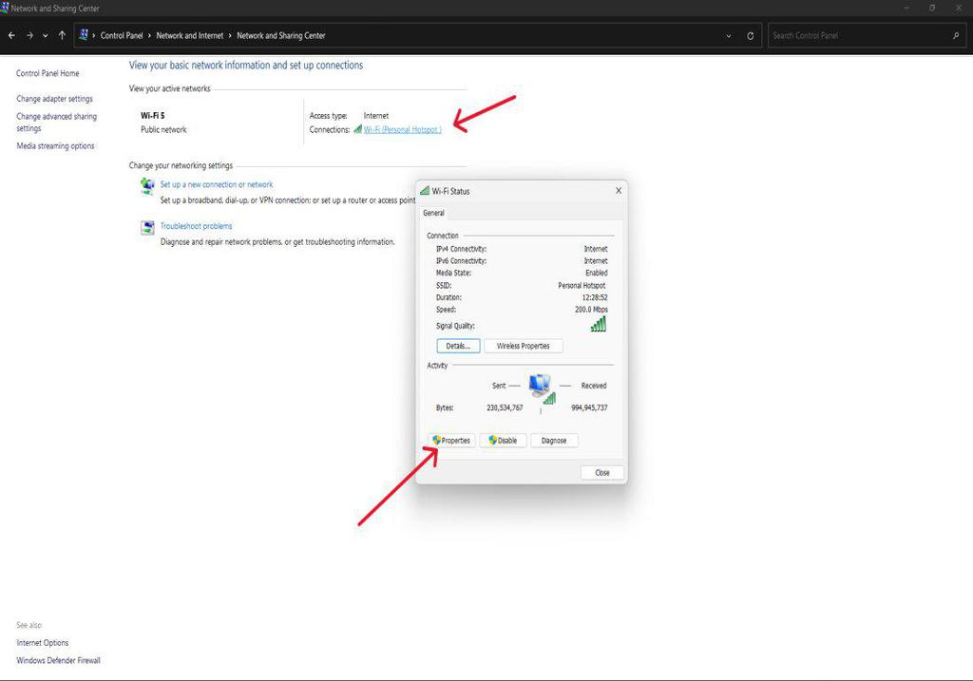This screenshot has height=681, width=973.
Task: Click the Forward navigation arrow
Action: pyautogui.click(x=29, y=36)
